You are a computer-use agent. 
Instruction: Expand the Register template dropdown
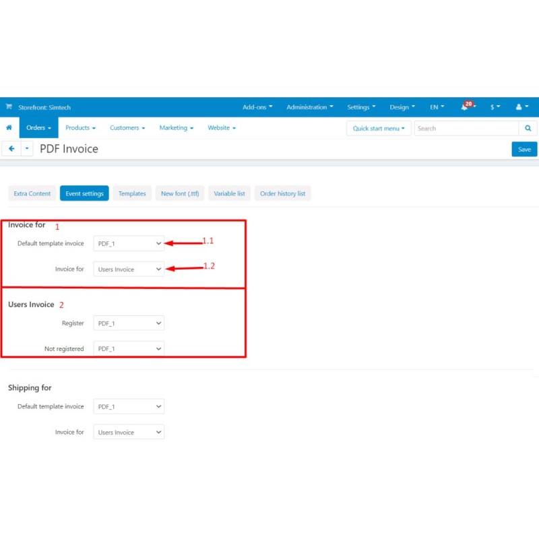pyautogui.click(x=129, y=323)
